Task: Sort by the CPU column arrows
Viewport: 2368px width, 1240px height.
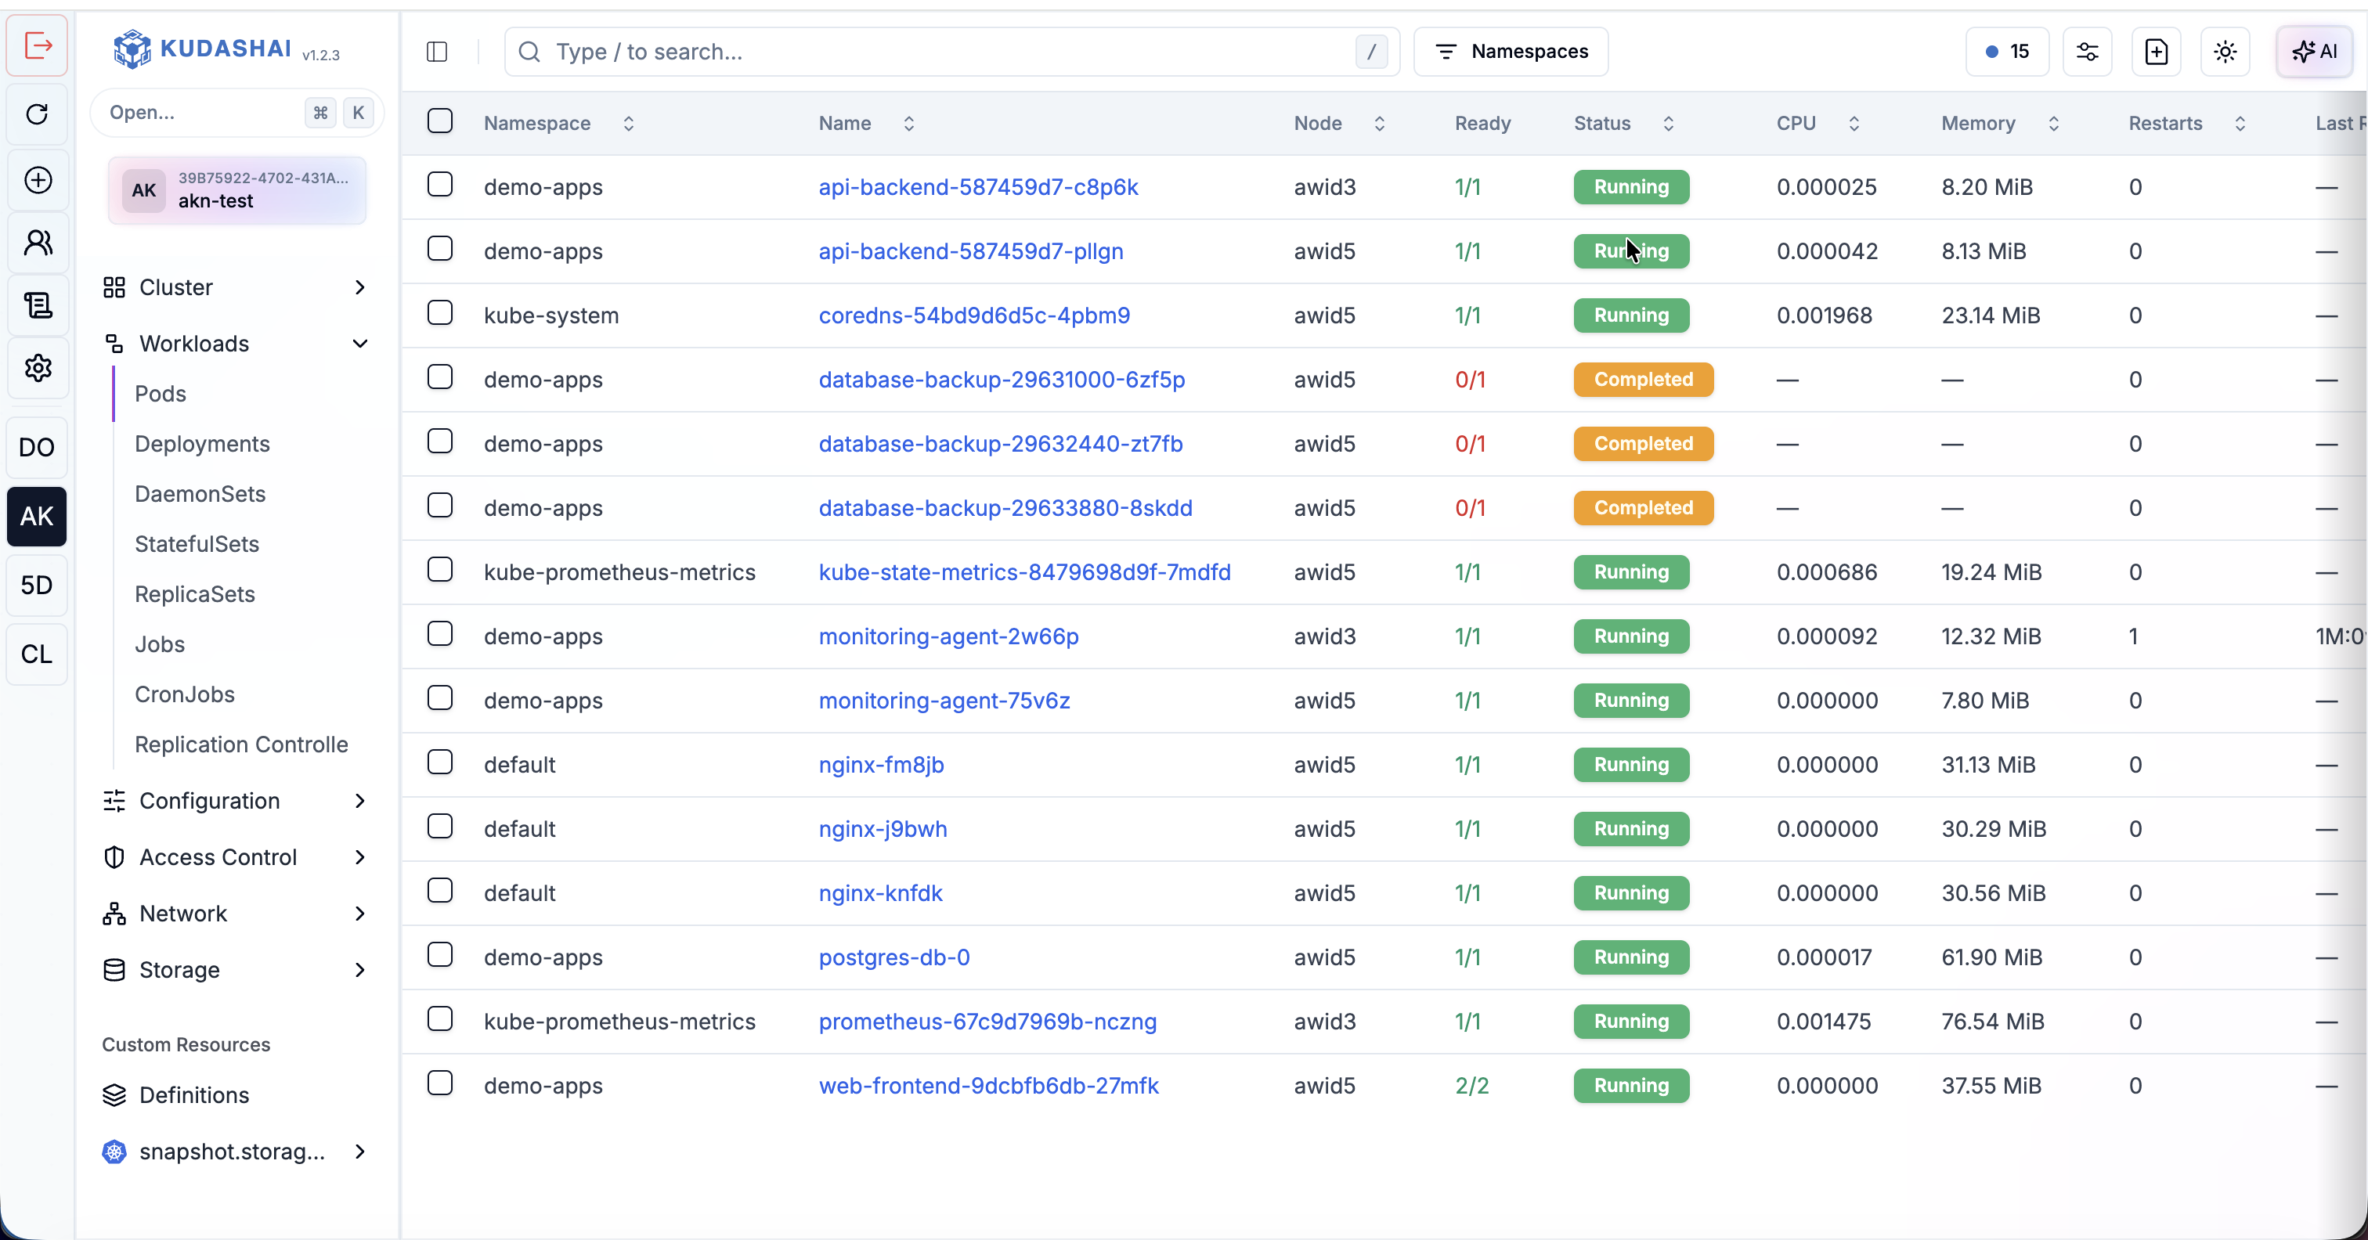Action: (1854, 123)
